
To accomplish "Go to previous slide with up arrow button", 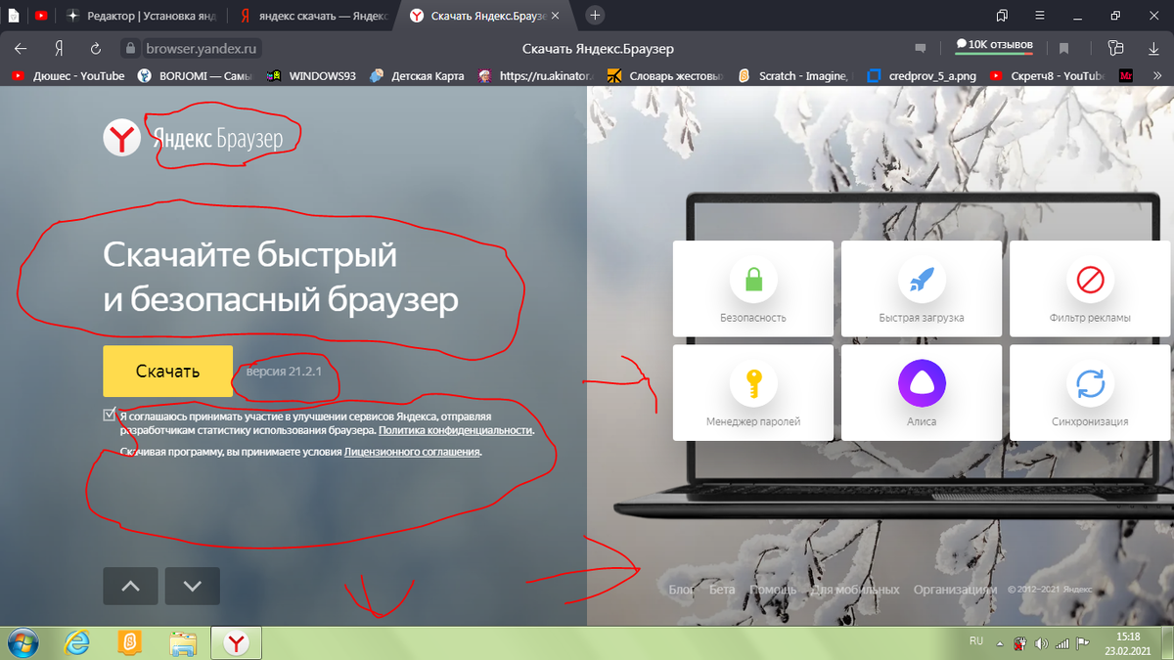I will [130, 586].
